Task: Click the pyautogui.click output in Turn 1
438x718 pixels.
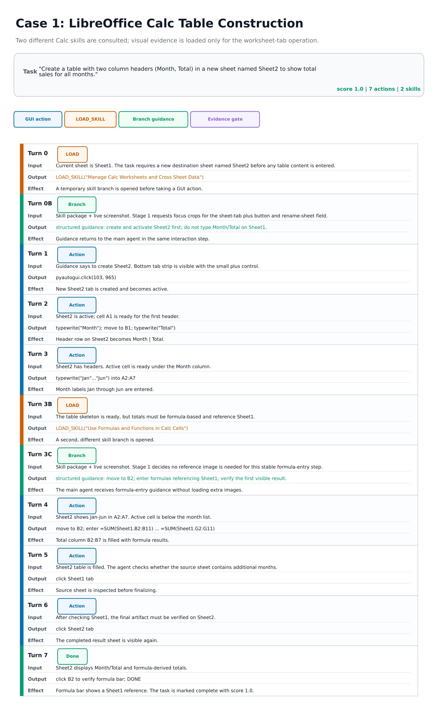Action: 86,277
